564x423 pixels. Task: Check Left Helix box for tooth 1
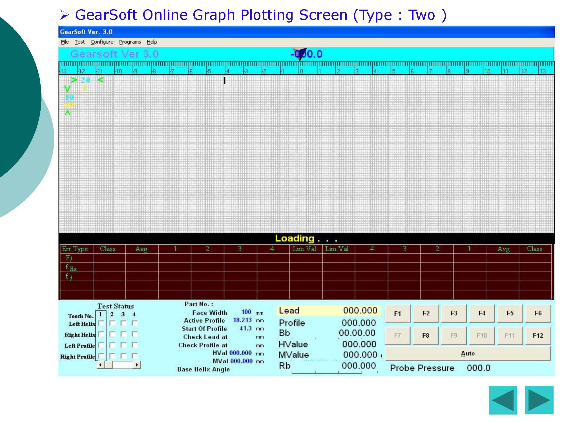[101, 323]
